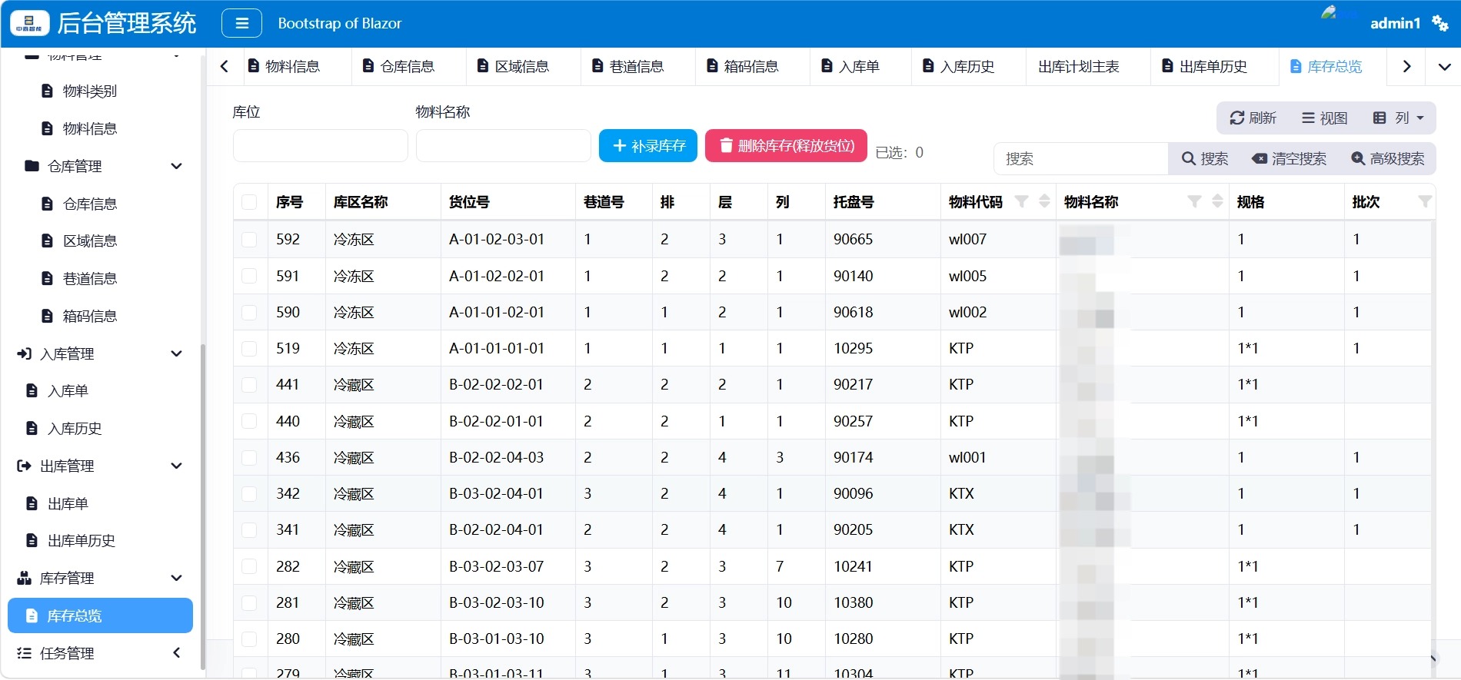Click the system logo beside 后台管理系统

[30, 23]
